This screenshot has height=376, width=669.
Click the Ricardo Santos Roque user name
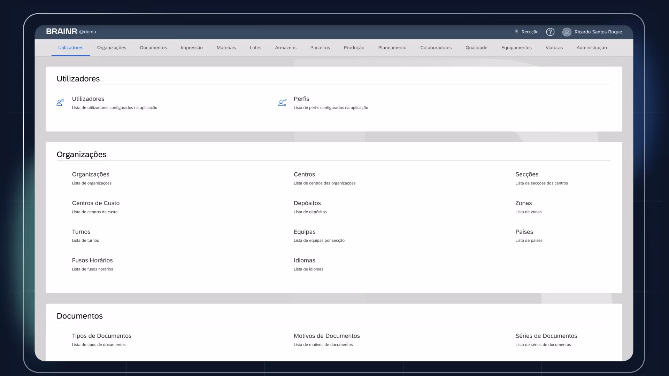(x=598, y=32)
